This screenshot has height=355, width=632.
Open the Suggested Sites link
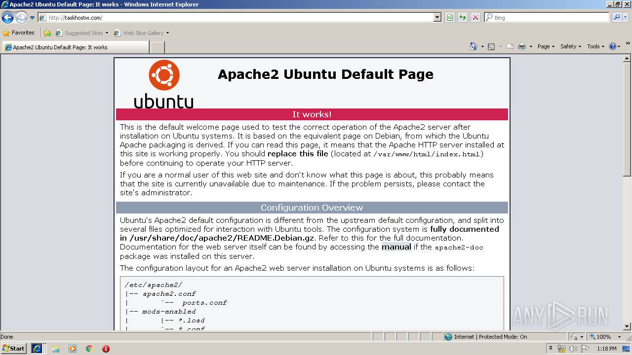point(81,33)
